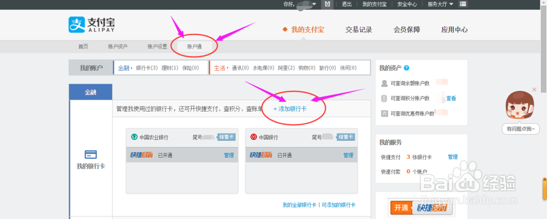547x219 pixels.
Task: Click the coupon icon for 可查询优惠券账户数
Action: [384, 113]
